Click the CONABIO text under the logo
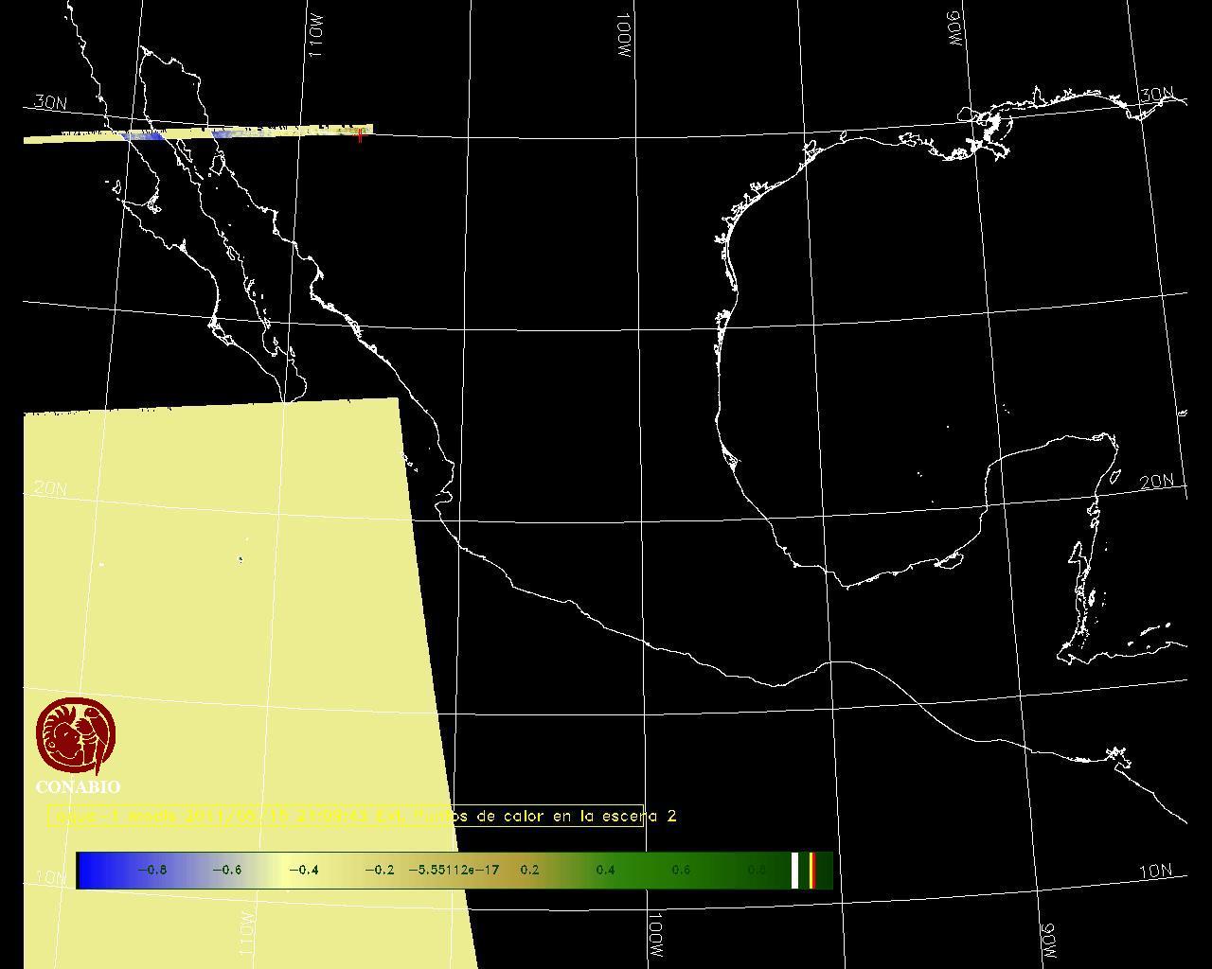 pos(78,787)
